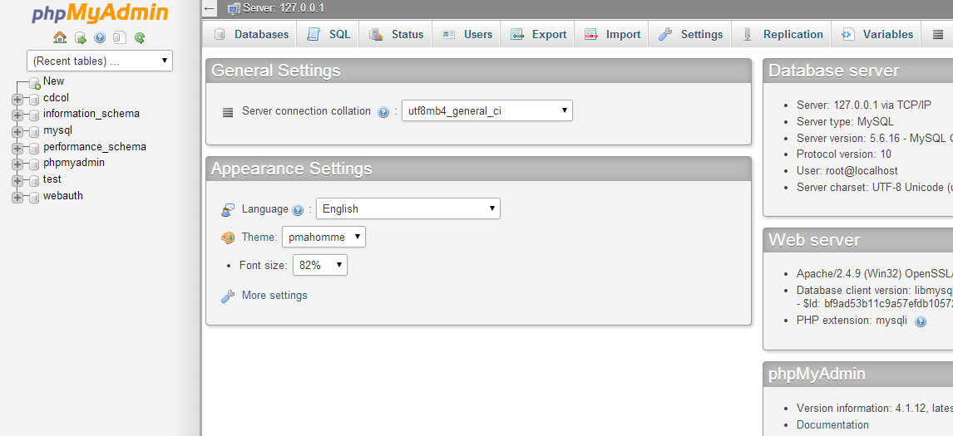The height and width of the screenshot is (436, 953).
Task: Go to the Users tab
Action: [467, 35]
